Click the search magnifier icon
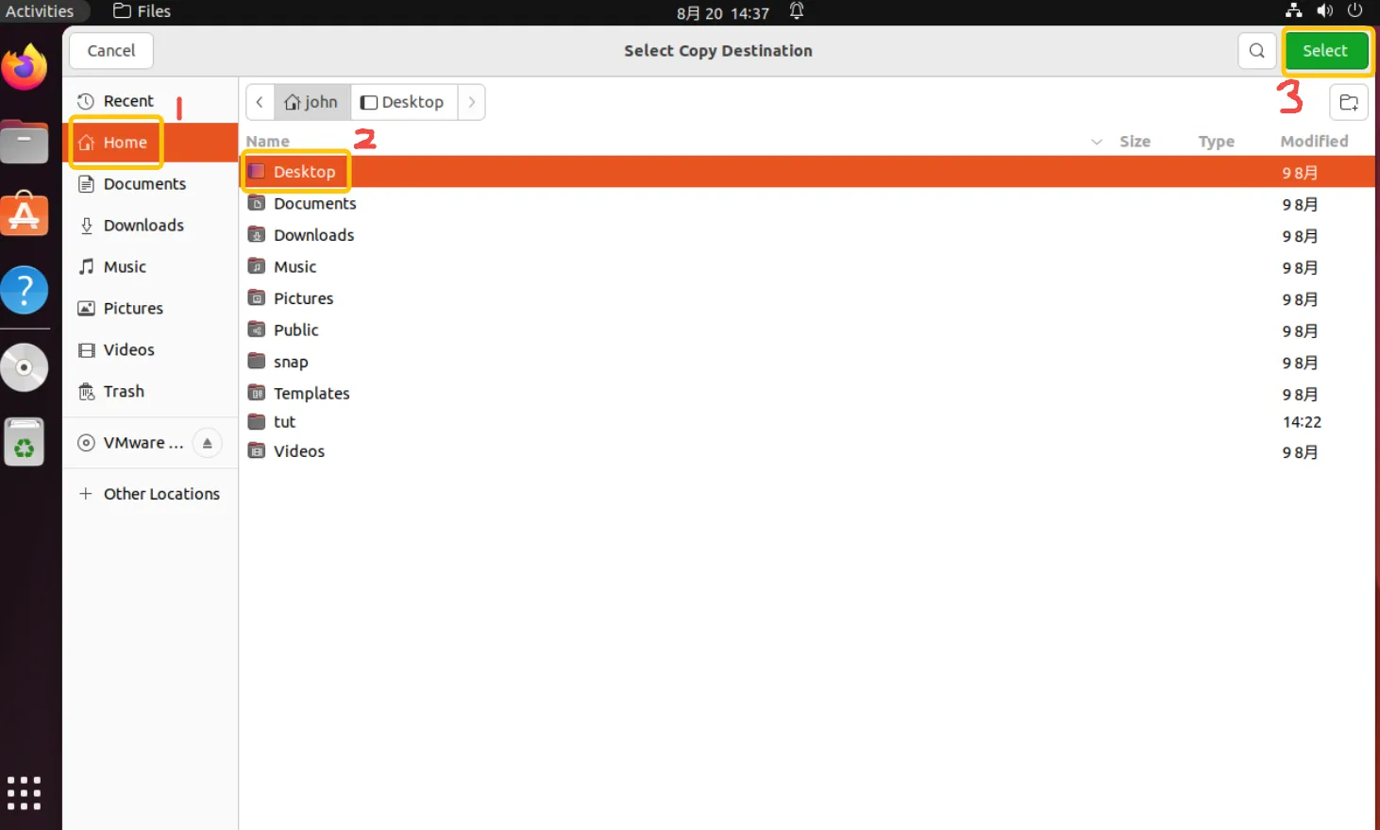Viewport: 1380px width, 830px height. pos(1256,51)
